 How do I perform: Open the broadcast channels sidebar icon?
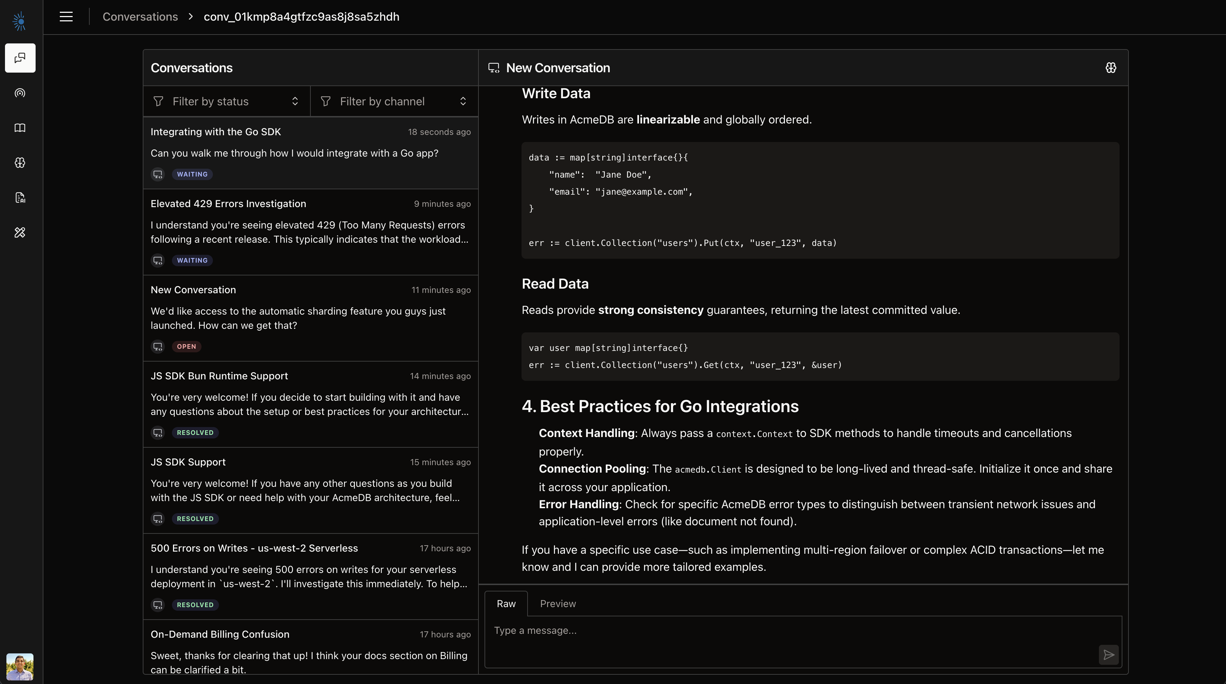[20, 93]
